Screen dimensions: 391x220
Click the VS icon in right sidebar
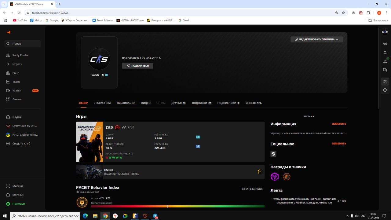(x=385, y=44)
